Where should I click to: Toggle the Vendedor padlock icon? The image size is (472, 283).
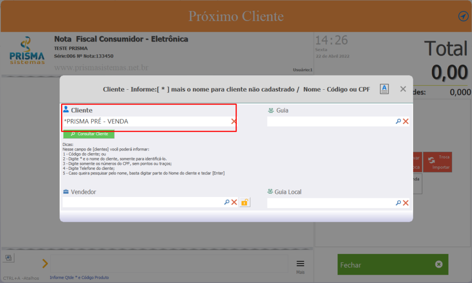pos(245,202)
